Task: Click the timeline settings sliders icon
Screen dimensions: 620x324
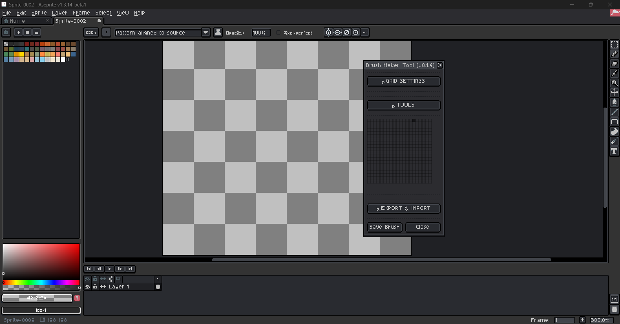Action: pos(111,279)
